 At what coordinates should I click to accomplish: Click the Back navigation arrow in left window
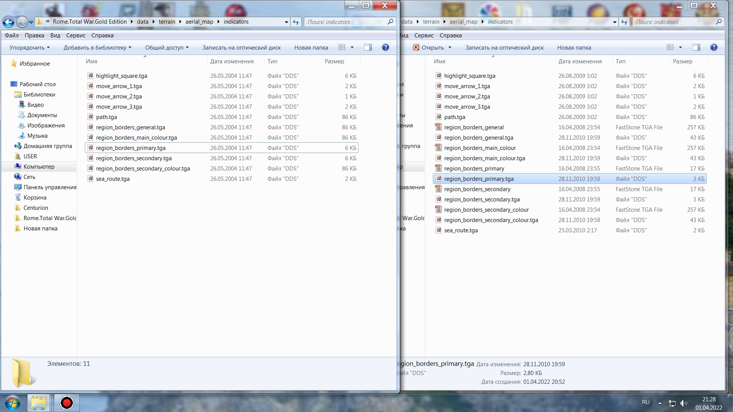8,22
